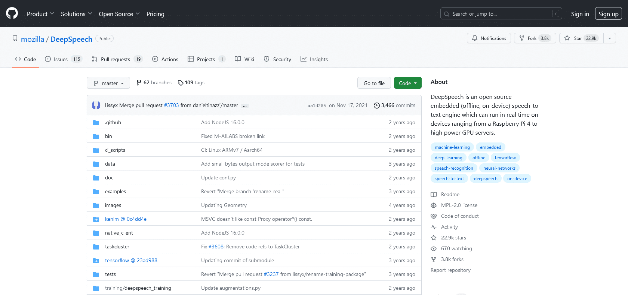Open commit hash aa1d285

pyautogui.click(x=317, y=106)
